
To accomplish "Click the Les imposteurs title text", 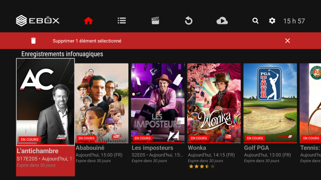I will [x=152, y=148].
